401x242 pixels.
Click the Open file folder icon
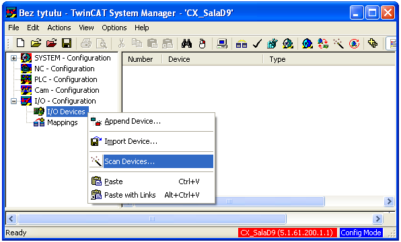(36, 43)
